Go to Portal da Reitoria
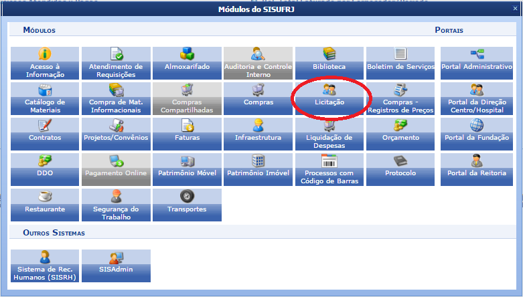Viewport: 523px width, 297px height. (x=476, y=169)
